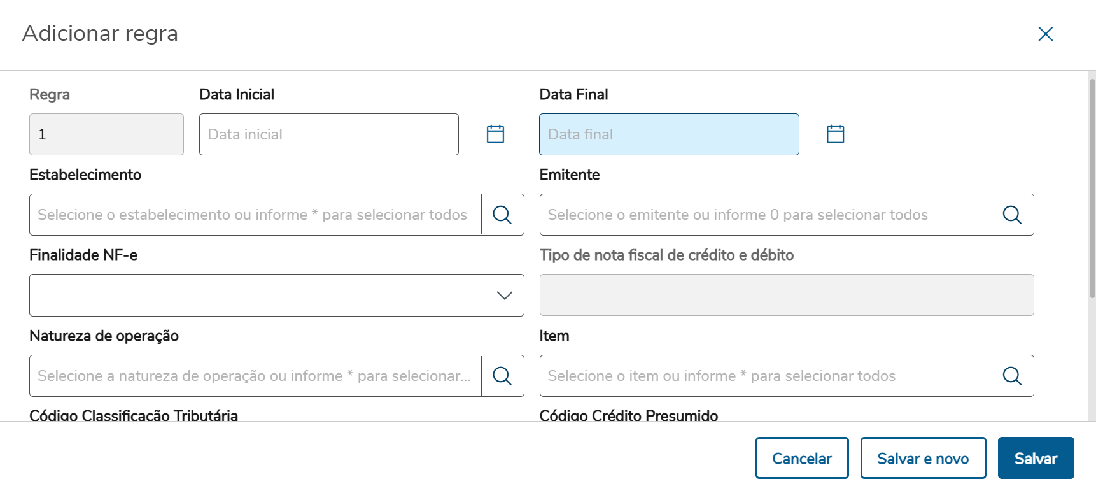
Task: Click the Salvar e novo button
Action: pos(923,458)
